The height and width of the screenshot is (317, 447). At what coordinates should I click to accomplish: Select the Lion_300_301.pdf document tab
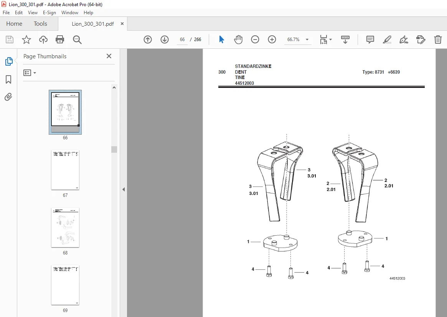tap(92, 24)
